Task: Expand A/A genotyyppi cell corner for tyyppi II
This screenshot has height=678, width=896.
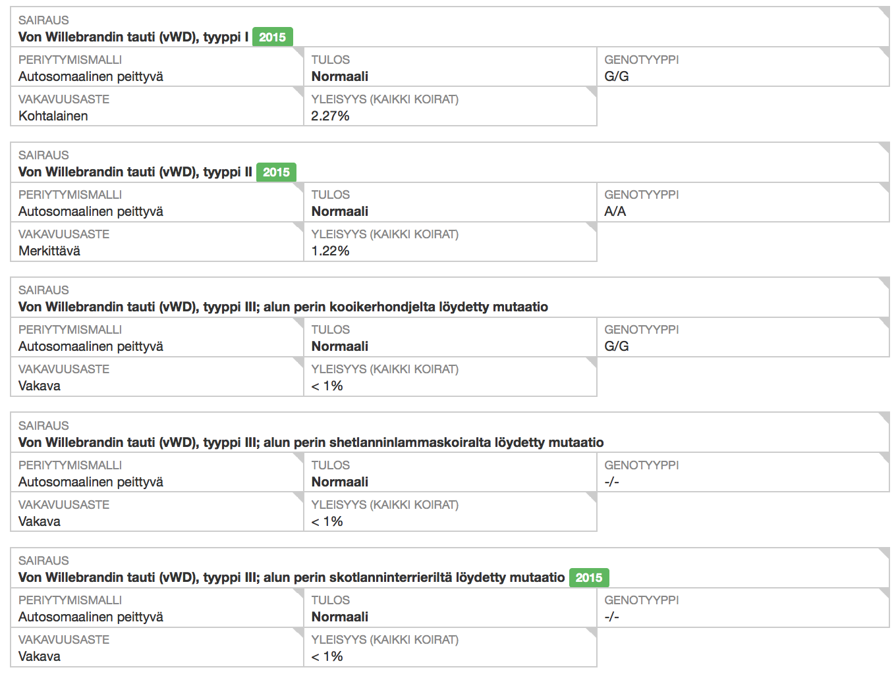Action: pyautogui.click(x=885, y=187)
